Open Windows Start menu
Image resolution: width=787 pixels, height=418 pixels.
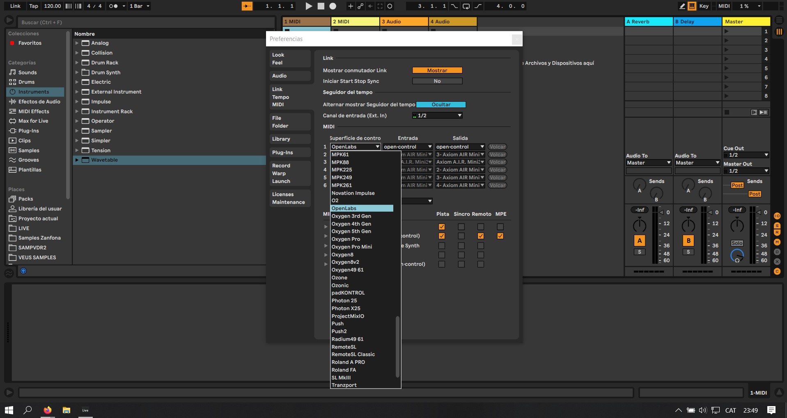tap(9, 410)
